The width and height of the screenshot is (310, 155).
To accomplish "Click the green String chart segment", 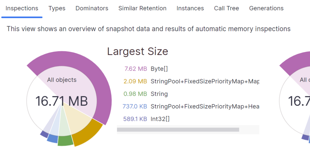I will point(65,140).
